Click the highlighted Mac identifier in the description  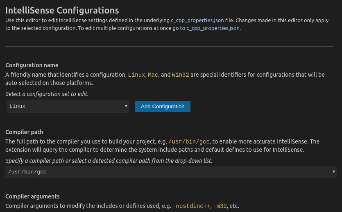[153, 75]
